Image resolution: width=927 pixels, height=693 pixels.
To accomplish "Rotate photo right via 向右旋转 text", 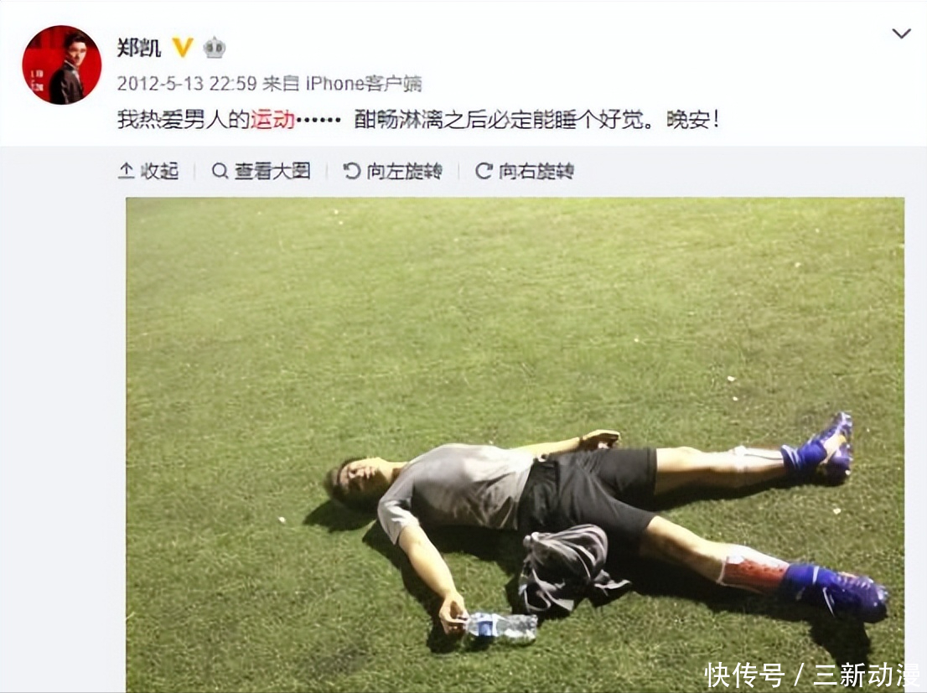I will point(536,171).
